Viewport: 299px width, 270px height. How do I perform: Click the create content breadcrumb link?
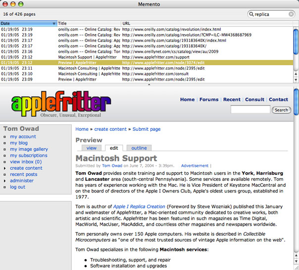(x=110, y=129)
